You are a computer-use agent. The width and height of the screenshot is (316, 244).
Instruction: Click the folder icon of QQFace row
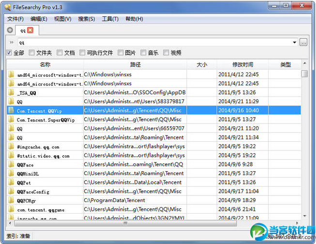pyautogui.click(x=11, y=164)
